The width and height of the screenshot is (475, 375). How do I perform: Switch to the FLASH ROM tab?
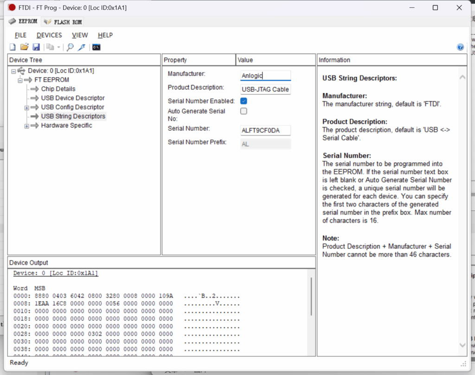click(63, 22)
